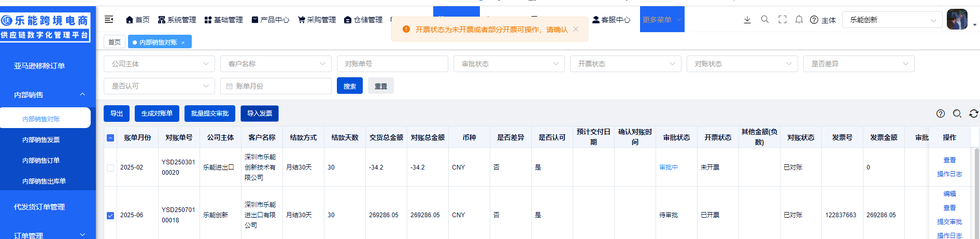Open the 乐能创新 entity dropdown
980x239 pixels.
892,20
